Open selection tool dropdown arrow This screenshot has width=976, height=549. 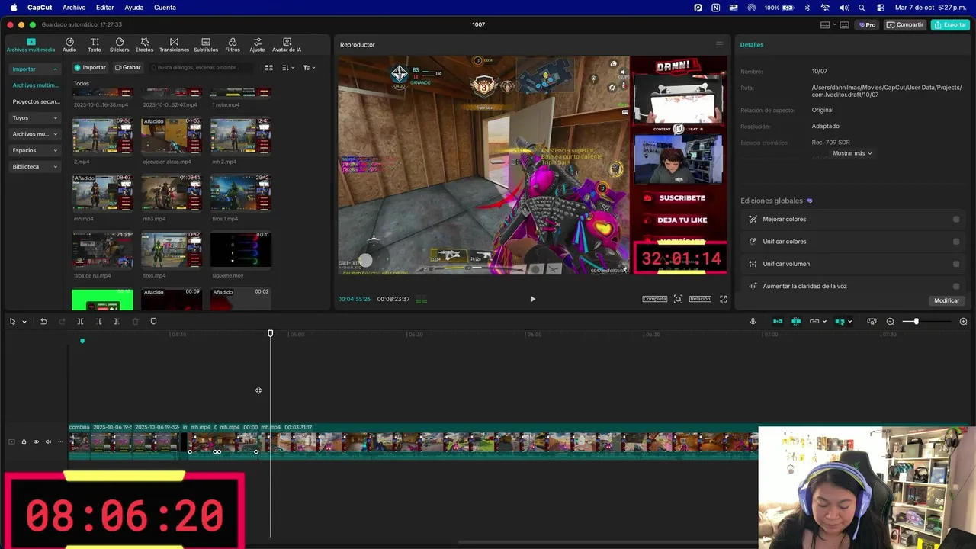point(24,321)
